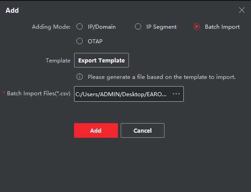
Task: Focus the CSV file path field
Action: 129,94
